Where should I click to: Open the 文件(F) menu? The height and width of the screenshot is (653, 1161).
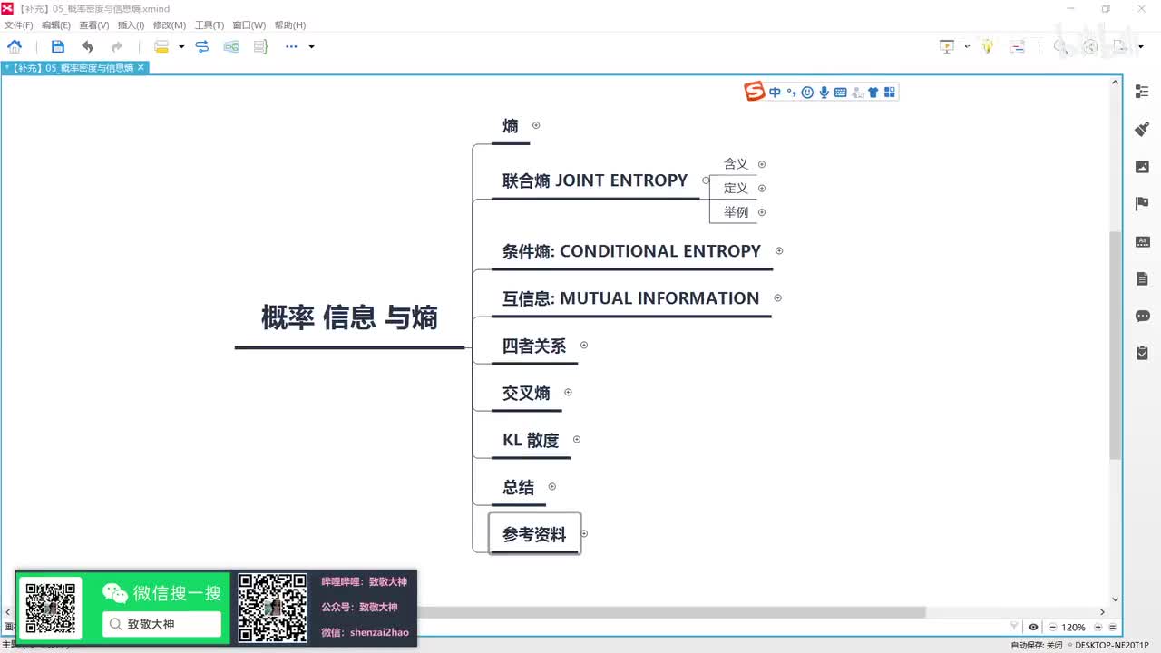click(18, 25)
